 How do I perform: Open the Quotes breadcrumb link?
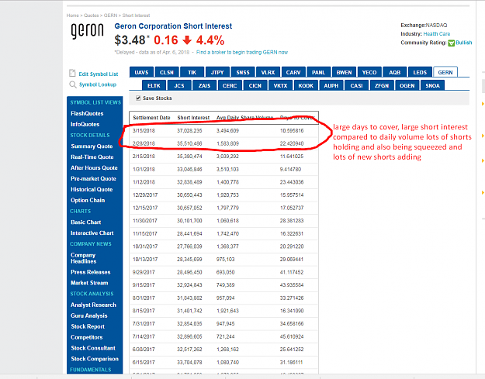point(92,16)
